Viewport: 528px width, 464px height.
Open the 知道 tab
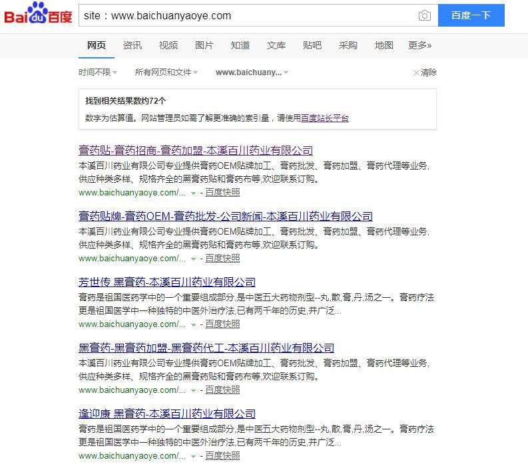240,45
